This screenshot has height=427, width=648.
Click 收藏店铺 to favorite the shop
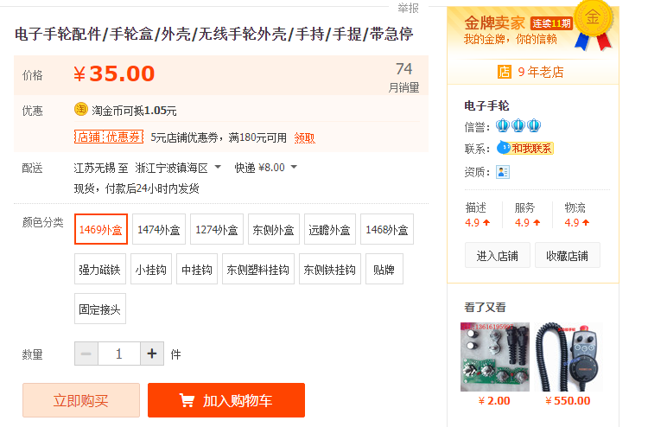567,256
